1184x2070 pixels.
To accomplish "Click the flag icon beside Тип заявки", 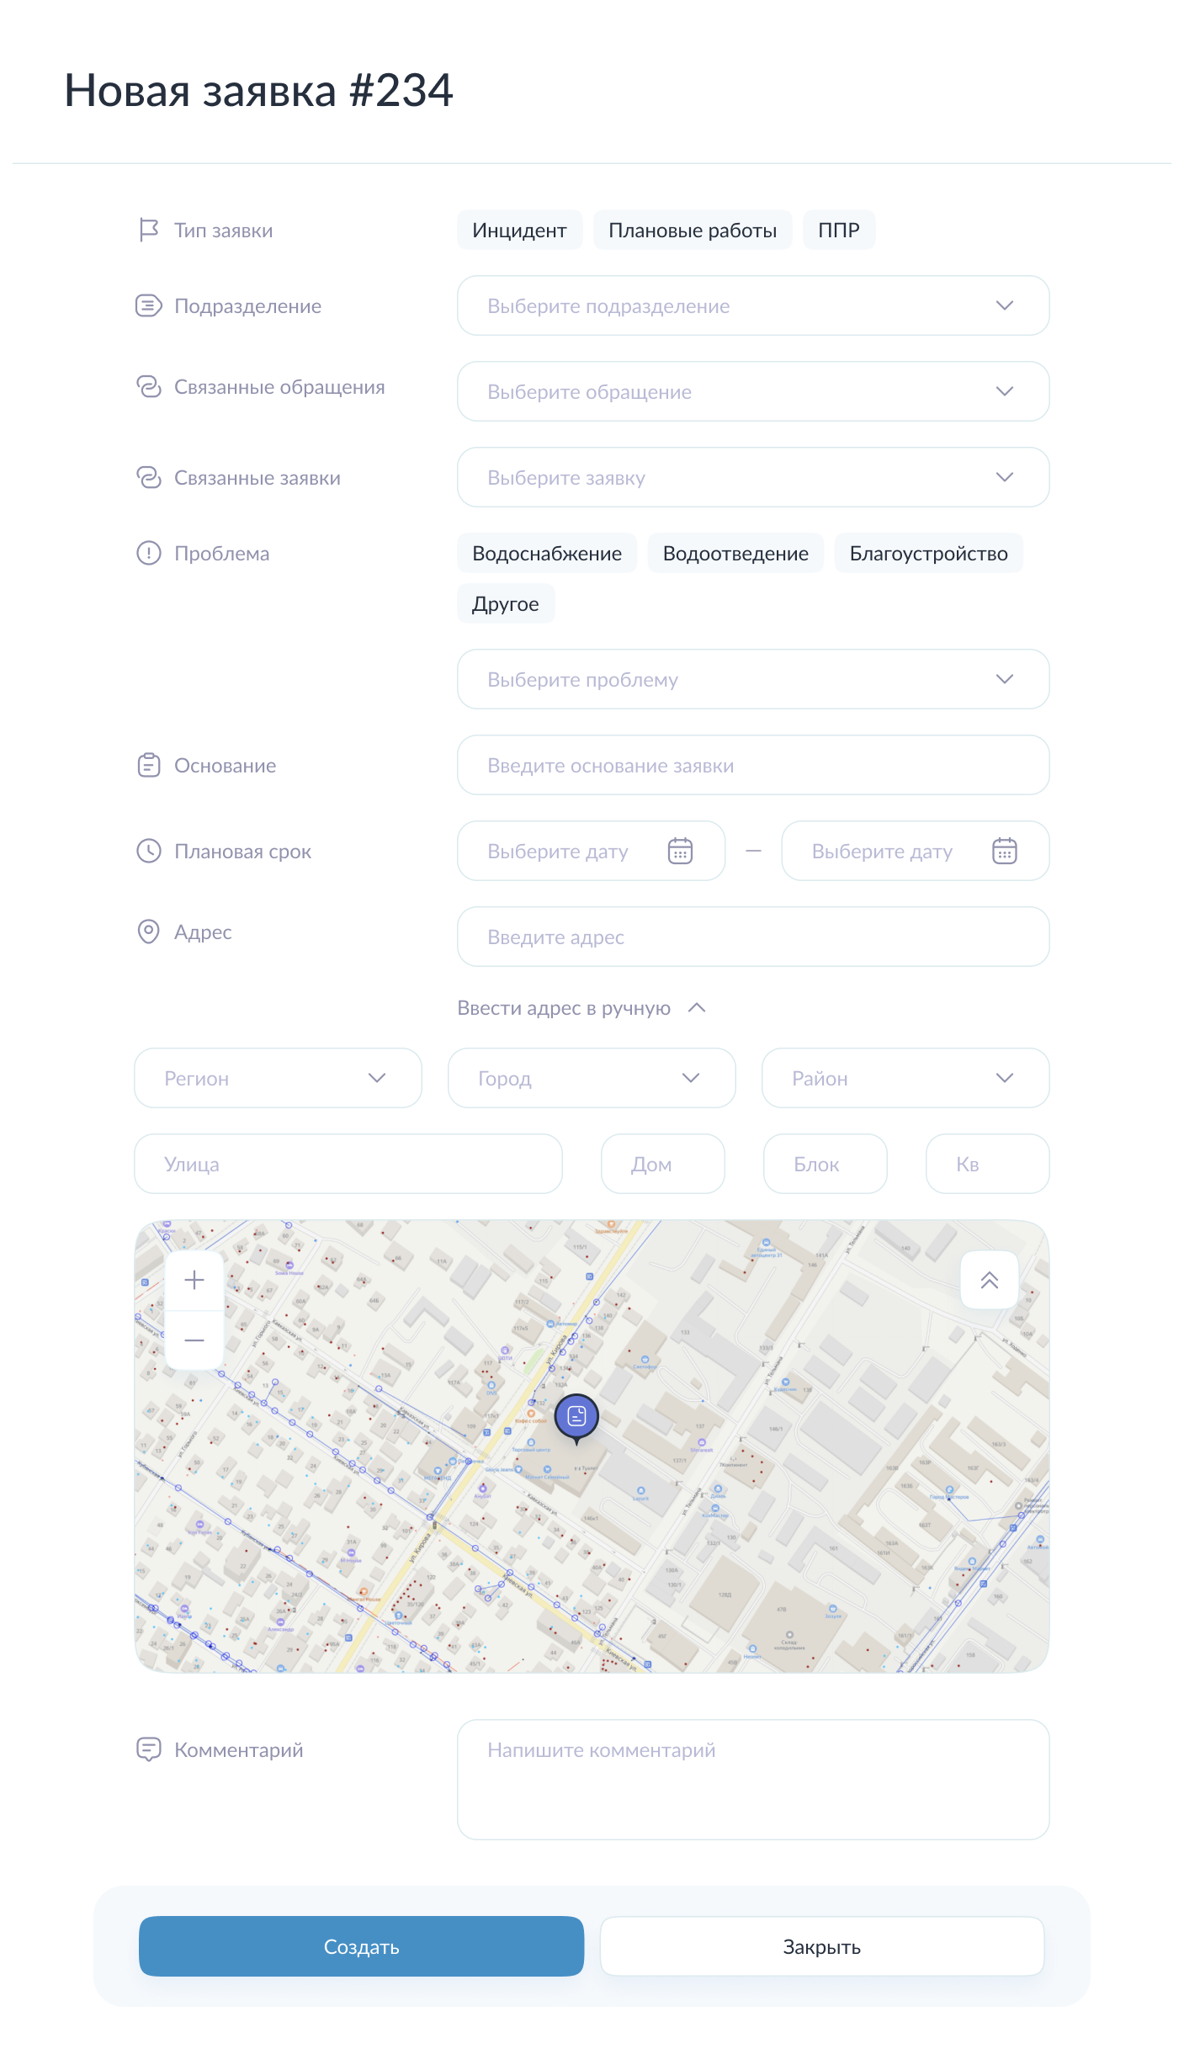I will click(x=149, y=230).
